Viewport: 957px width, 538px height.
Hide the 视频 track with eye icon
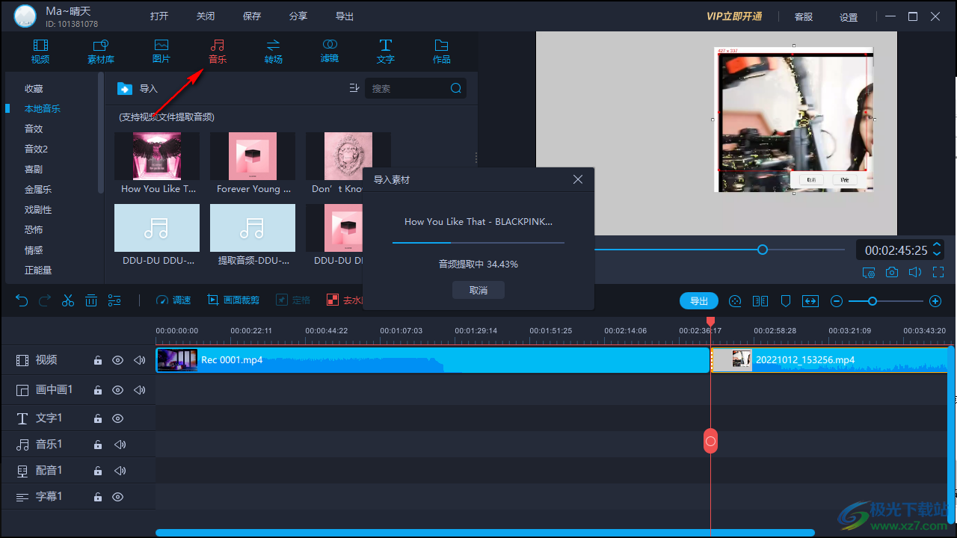point(117,360)
